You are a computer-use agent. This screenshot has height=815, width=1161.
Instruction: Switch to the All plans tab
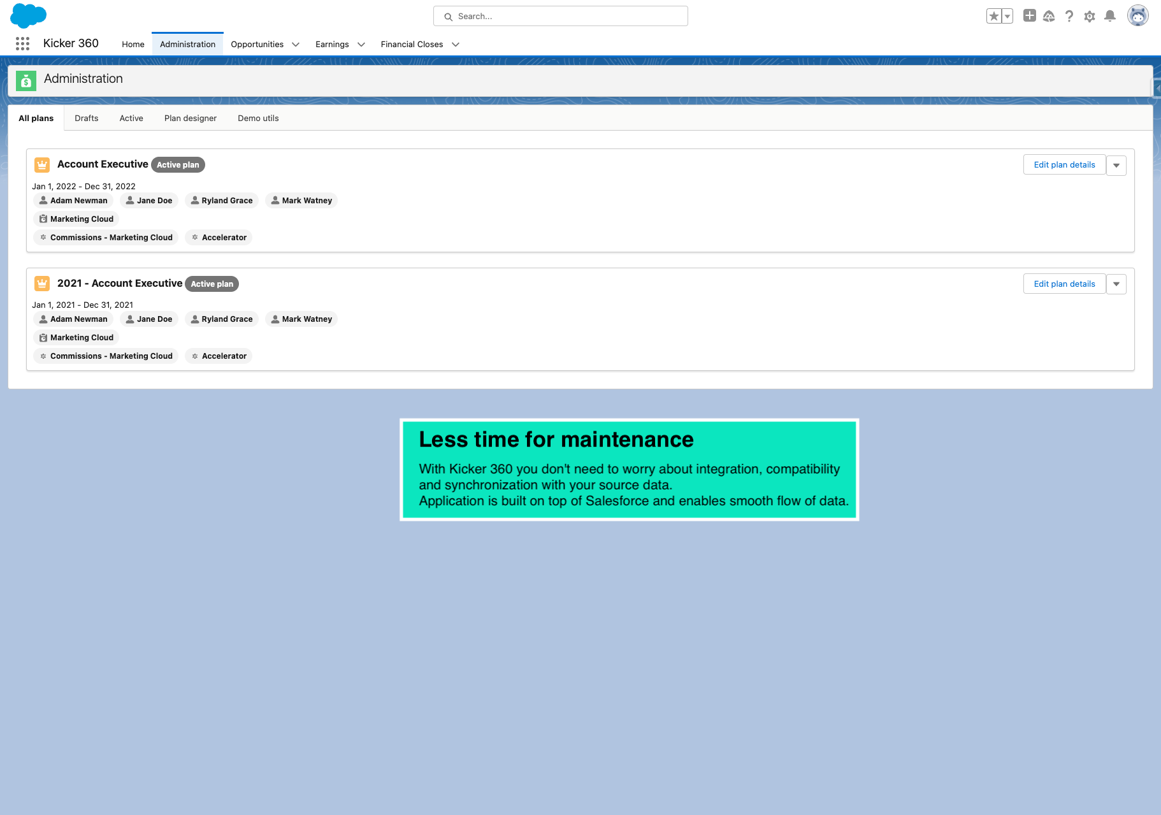(x=36, y=118)
